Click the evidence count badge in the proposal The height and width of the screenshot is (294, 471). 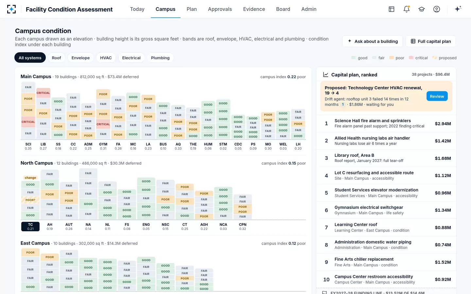click(343, 105)
